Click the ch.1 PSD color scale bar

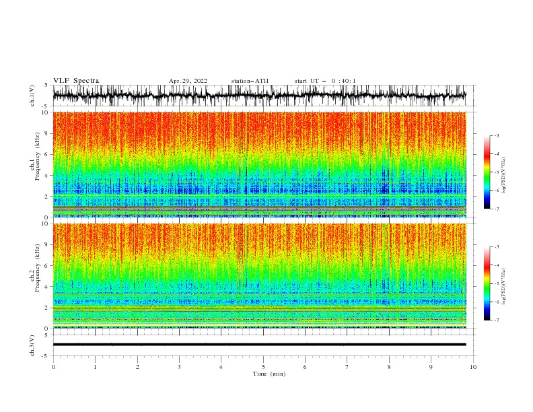[x=487, y=172]
